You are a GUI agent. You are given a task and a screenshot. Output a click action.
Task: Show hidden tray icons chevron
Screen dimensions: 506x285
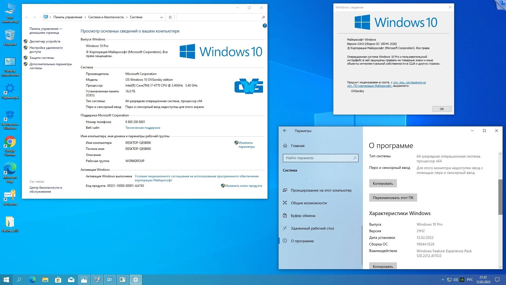tap(443, 280)
